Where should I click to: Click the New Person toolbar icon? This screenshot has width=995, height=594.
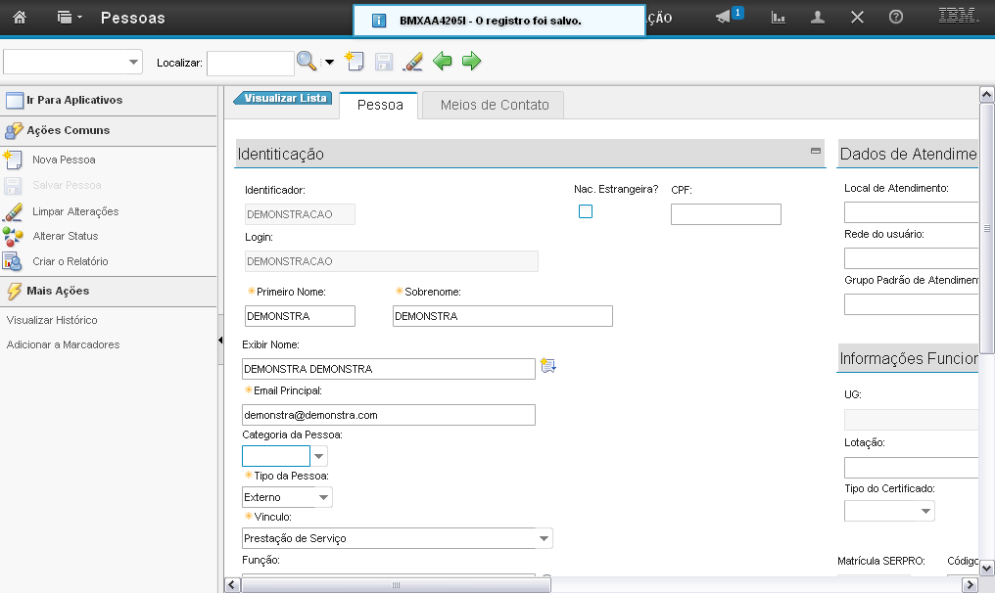pyautogui.click(x=355, y=62)
